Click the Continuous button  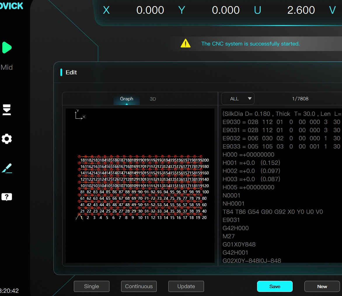pyautogui.click(x=139, y=286)
